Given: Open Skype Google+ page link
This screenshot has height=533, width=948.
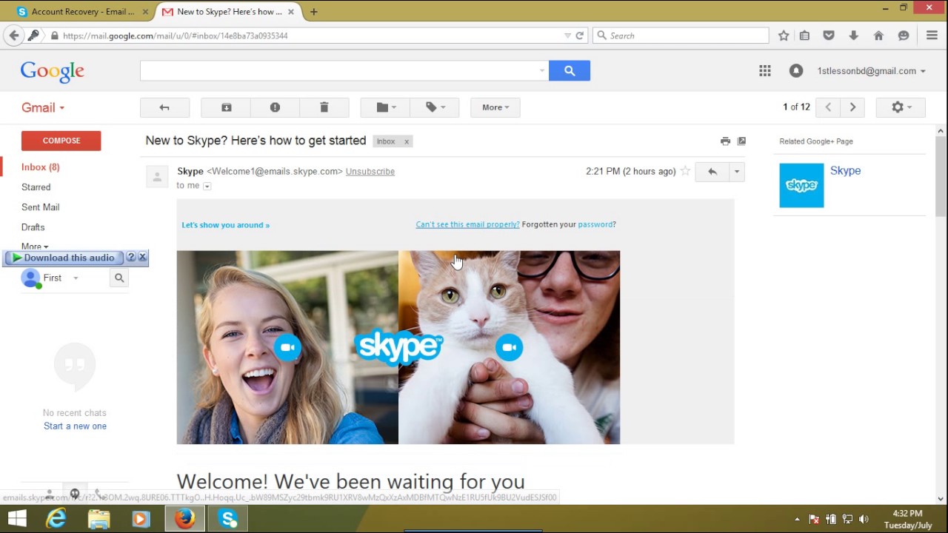Looking at the screenshot, I should [845, 171].
